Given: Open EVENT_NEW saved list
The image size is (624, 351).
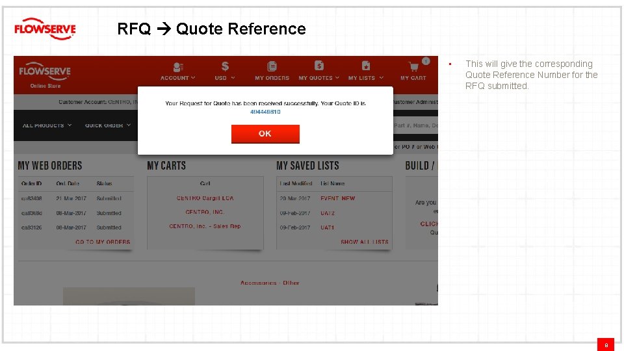Looking at the screenshot, I should click(x=337, y=198).
